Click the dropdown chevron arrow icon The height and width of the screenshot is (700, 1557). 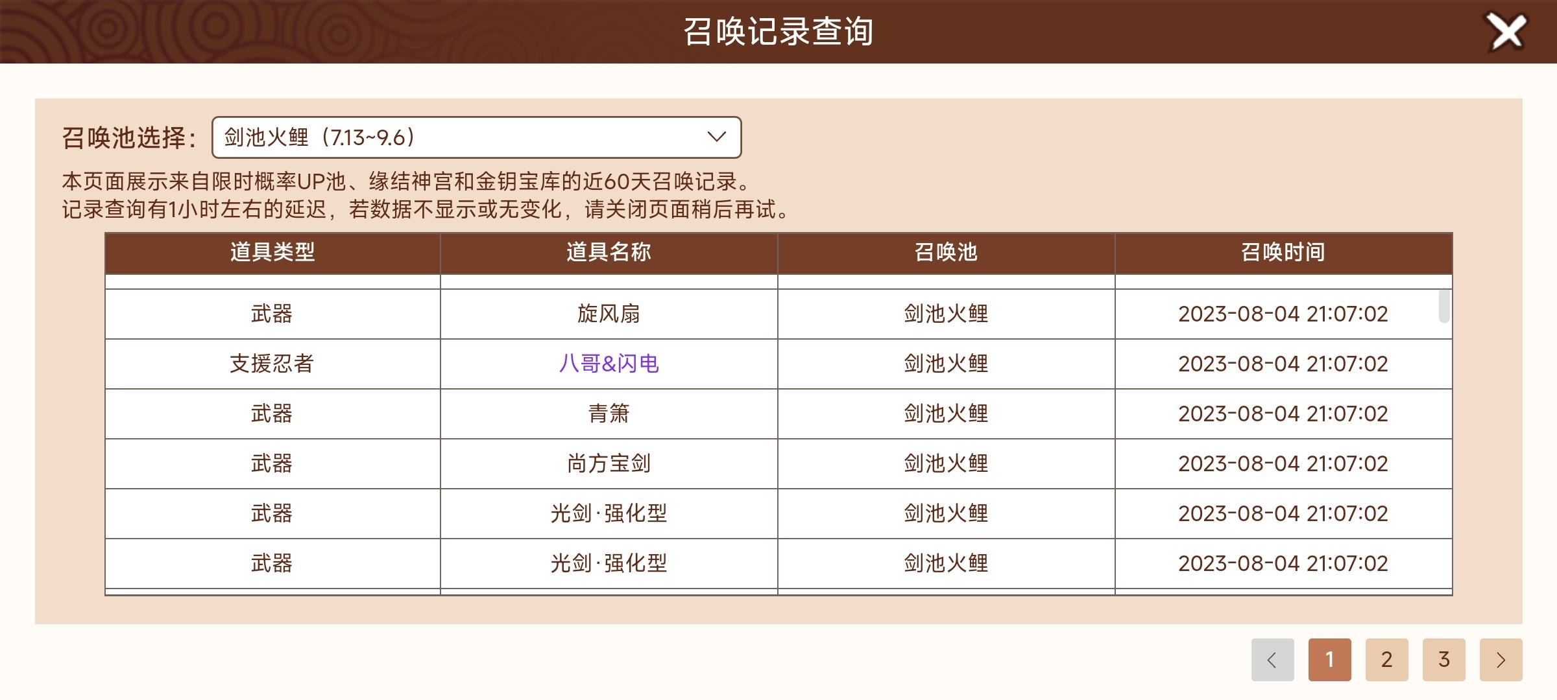[x=716, y=137]
